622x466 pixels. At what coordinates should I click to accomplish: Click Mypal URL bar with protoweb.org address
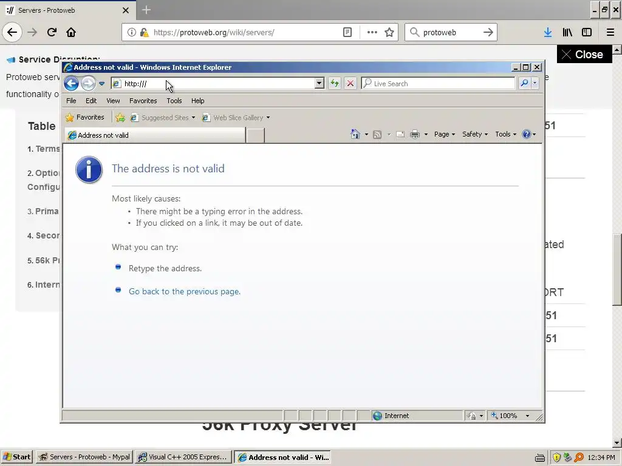pos(246,32)
